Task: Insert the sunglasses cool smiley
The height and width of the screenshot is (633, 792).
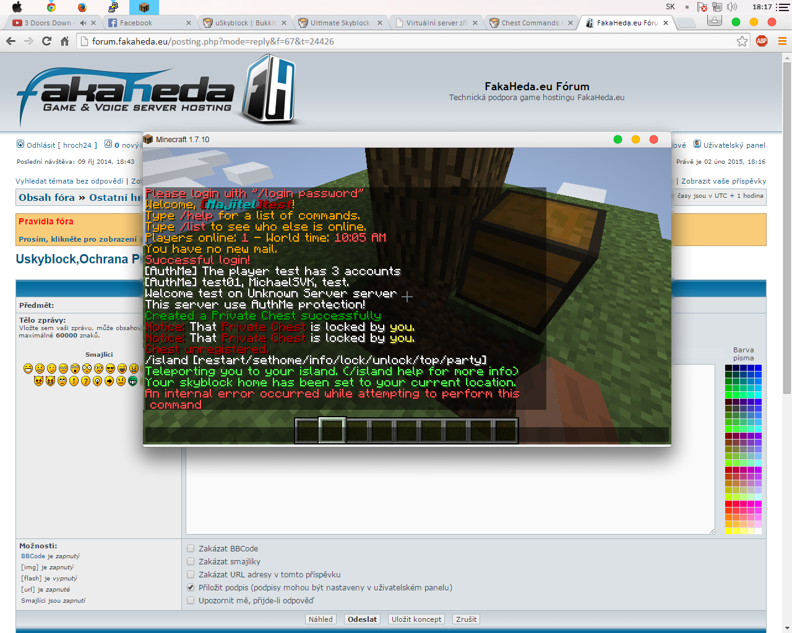Action: pos(110,369)
